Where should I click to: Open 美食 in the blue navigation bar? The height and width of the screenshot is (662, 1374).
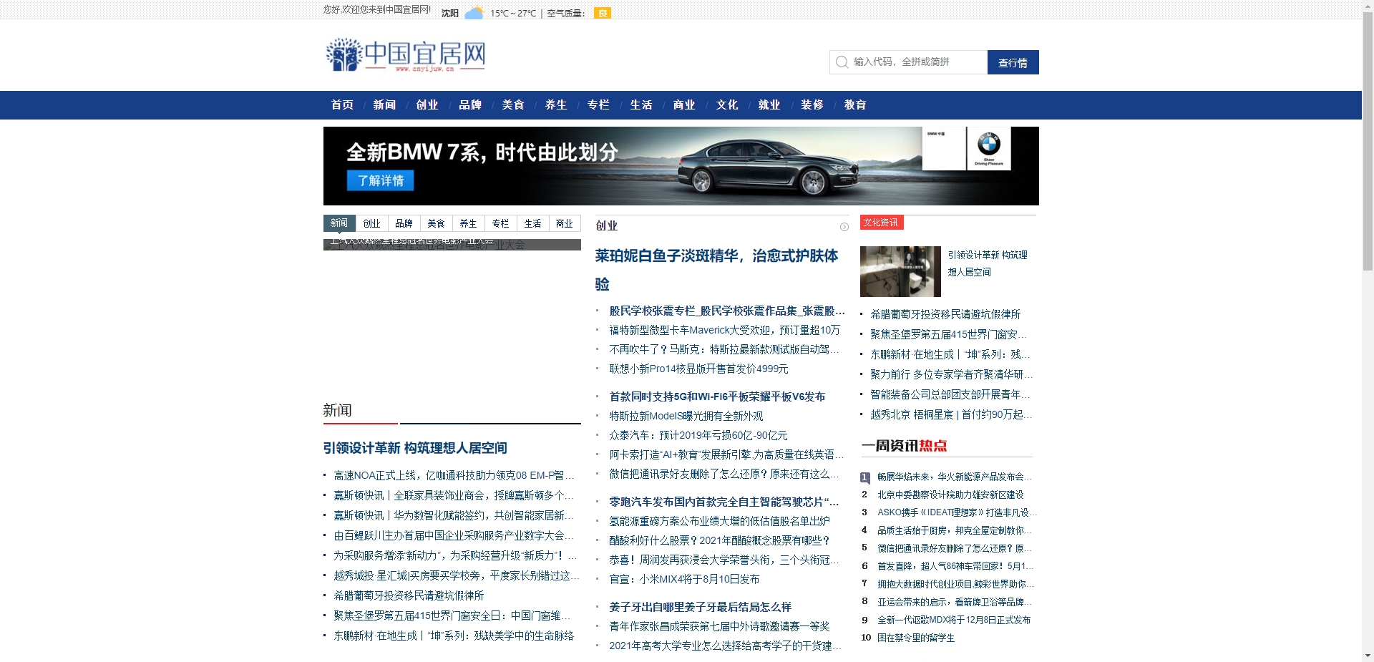(513, 104)
